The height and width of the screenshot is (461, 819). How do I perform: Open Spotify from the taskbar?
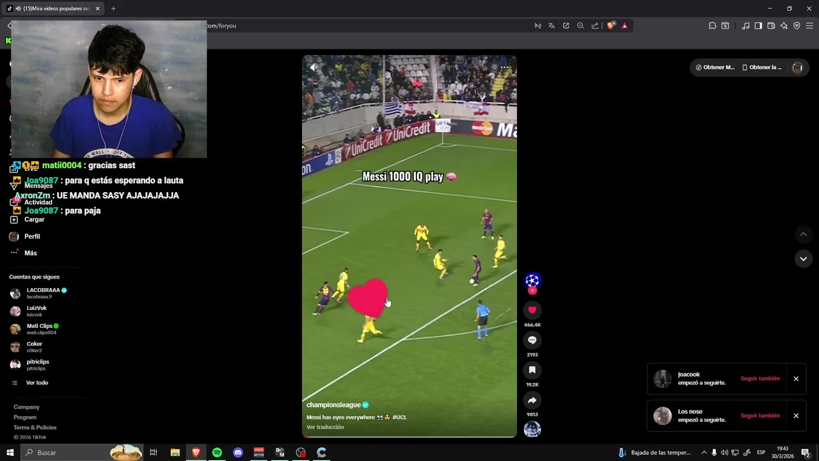click(x=217, y=453)
